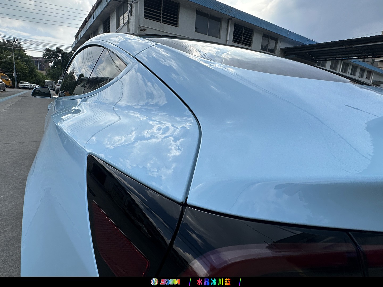Click the 水晶冰川蓝 caption text
Screen dimensions: 383x287
(214, 282)
